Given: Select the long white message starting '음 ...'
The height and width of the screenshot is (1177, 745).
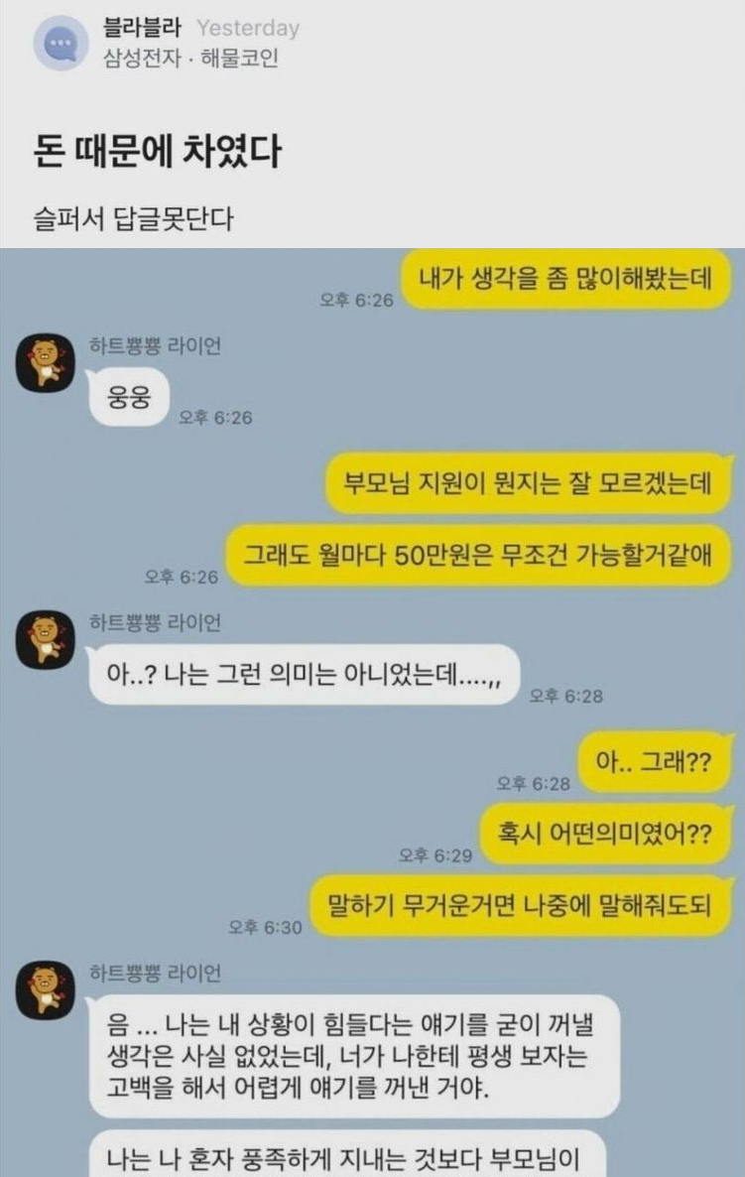Looking at the screenshot, I should click(x=354, y=1055).
